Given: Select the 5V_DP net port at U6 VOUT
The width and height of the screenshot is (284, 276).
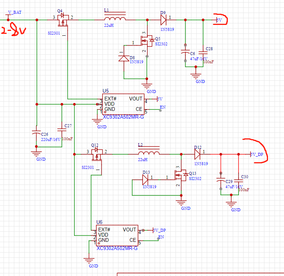Looking at the screenshot, I should (x=159, y=230).
